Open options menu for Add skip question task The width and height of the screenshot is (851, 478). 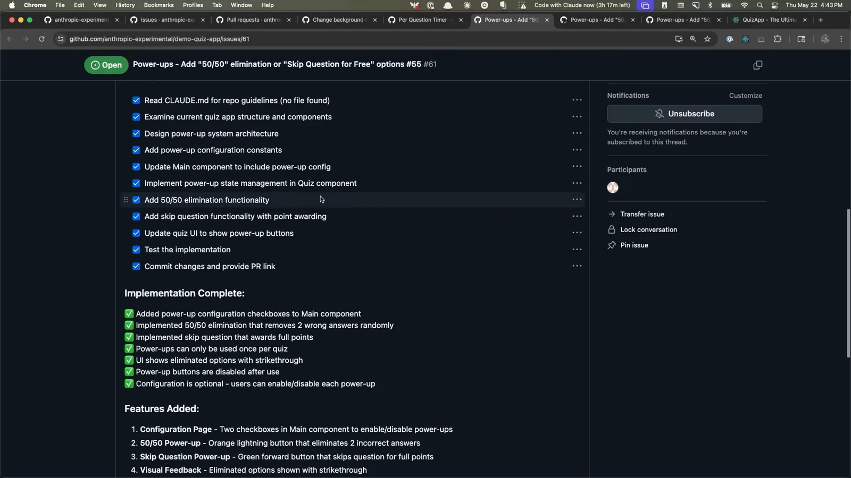coord(577,216)
